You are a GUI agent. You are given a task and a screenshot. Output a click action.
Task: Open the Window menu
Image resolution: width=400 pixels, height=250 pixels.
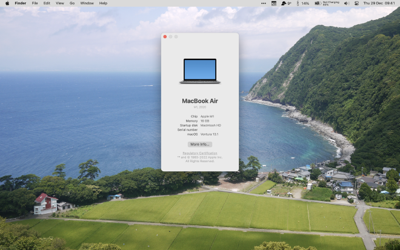87,3
